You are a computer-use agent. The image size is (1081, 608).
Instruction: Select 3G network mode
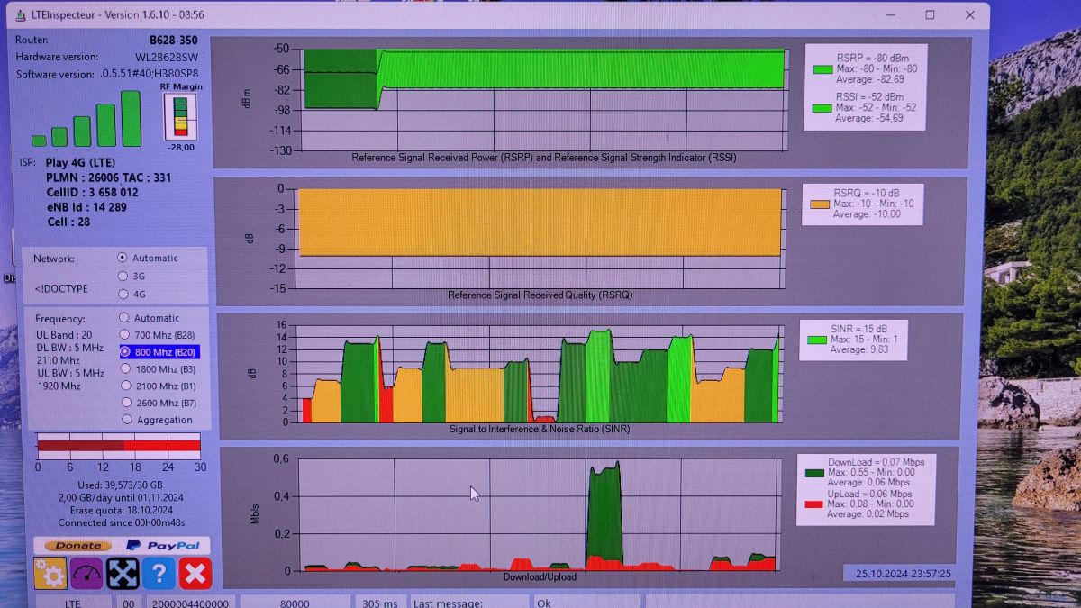(123, 276)
